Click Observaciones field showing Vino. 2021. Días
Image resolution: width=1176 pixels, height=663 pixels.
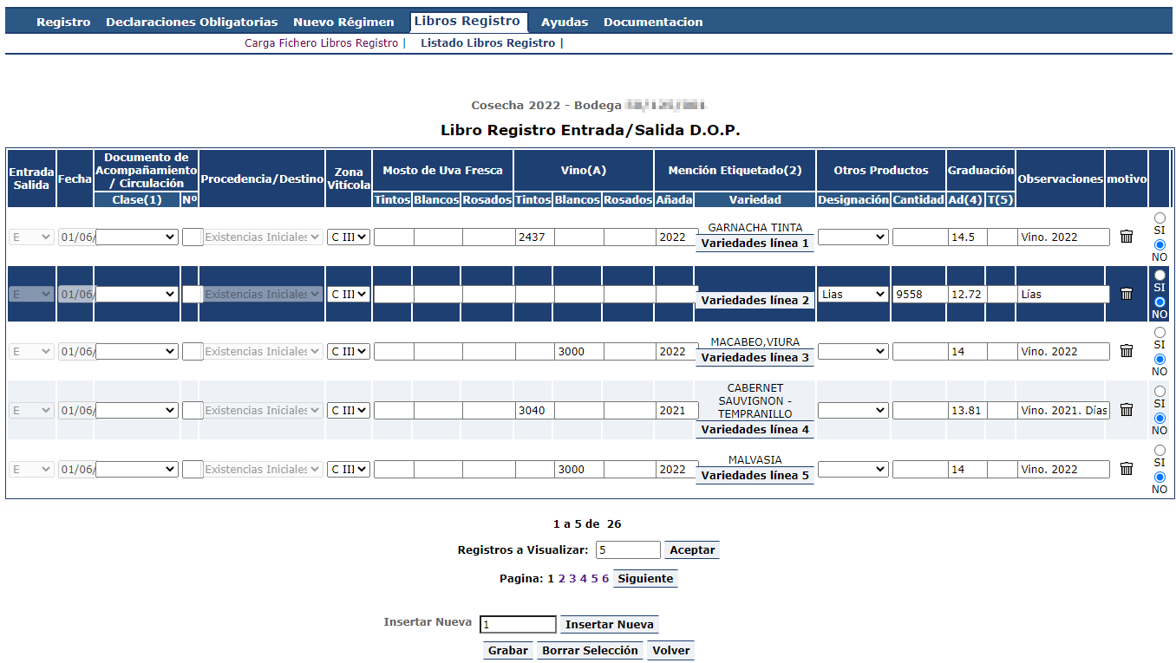pyautogui.click(x=1063, y=410)
